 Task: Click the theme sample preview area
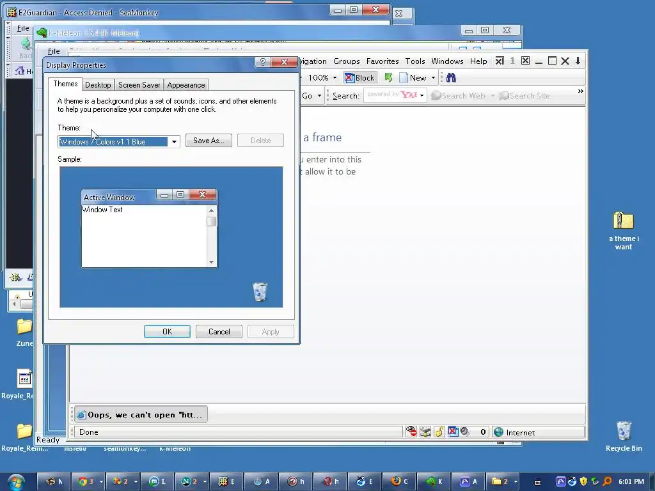click(x=171, y=237)
